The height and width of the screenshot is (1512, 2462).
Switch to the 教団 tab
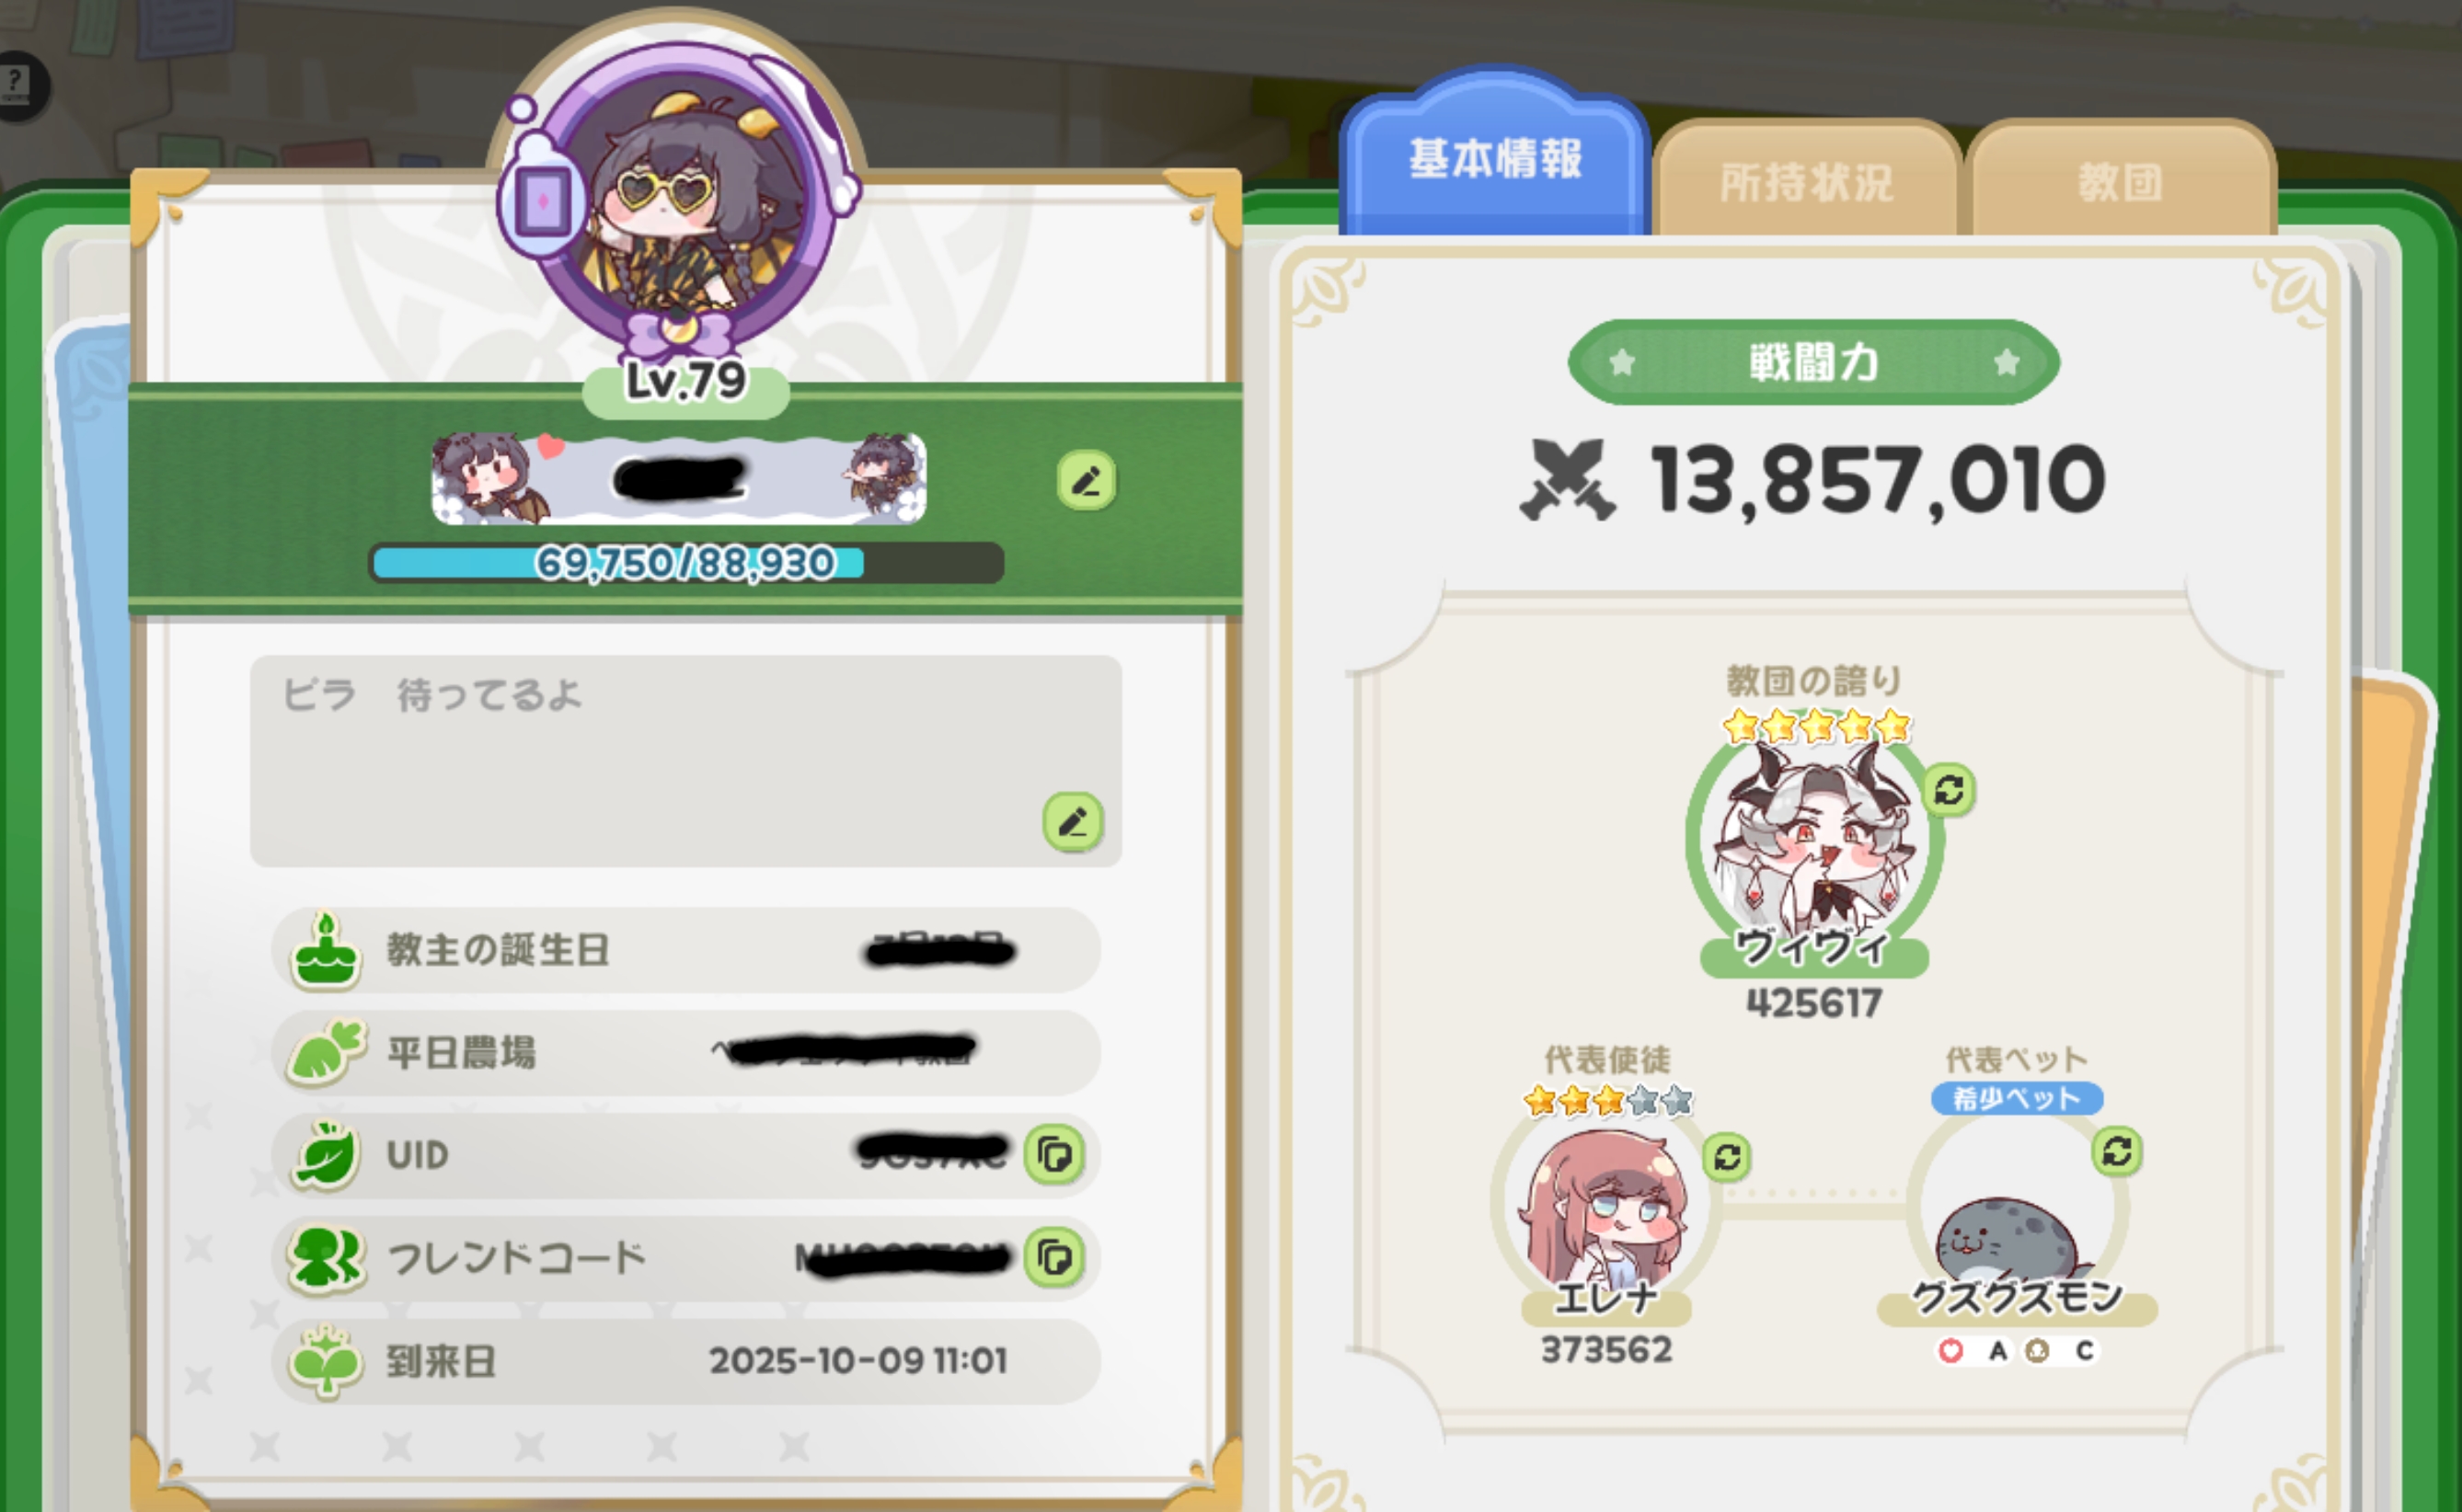click(2120, 181)
